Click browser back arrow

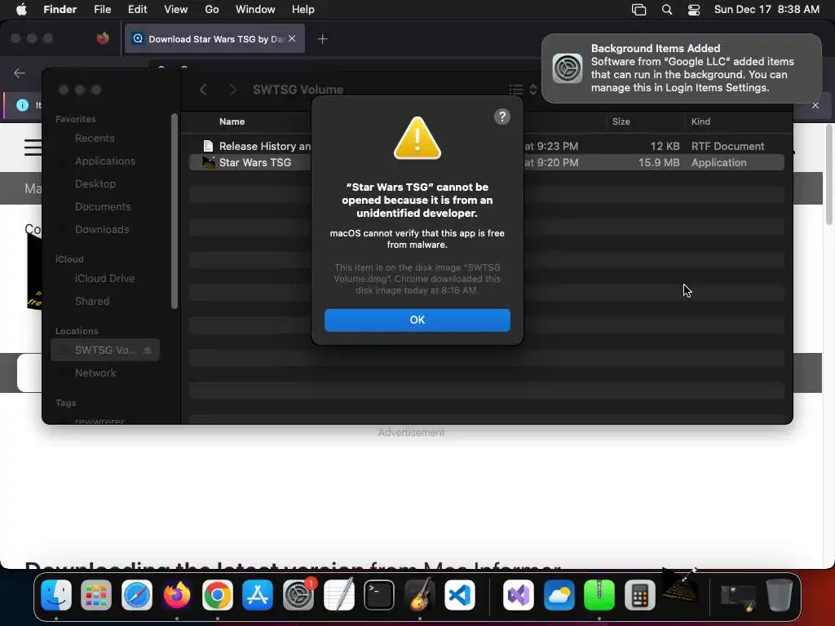[20, 73]
